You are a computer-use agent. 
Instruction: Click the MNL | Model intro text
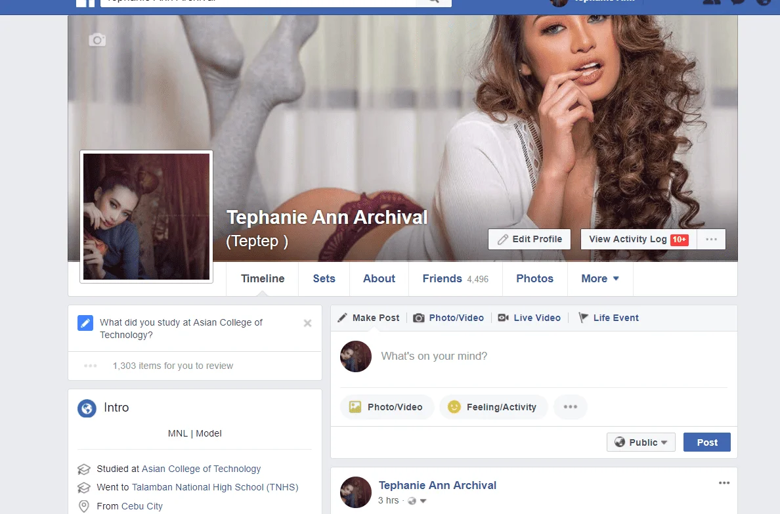click(194, 433)
